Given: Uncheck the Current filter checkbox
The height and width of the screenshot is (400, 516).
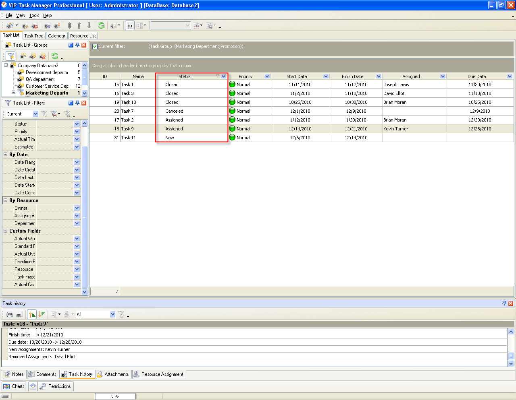Looking at the screenshot, I should pos(95,46).
